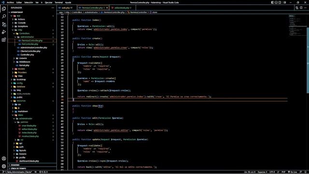Click the Lín. 39, col. 6 cursor position
This screenshot has height=174, width=309.
250,172
